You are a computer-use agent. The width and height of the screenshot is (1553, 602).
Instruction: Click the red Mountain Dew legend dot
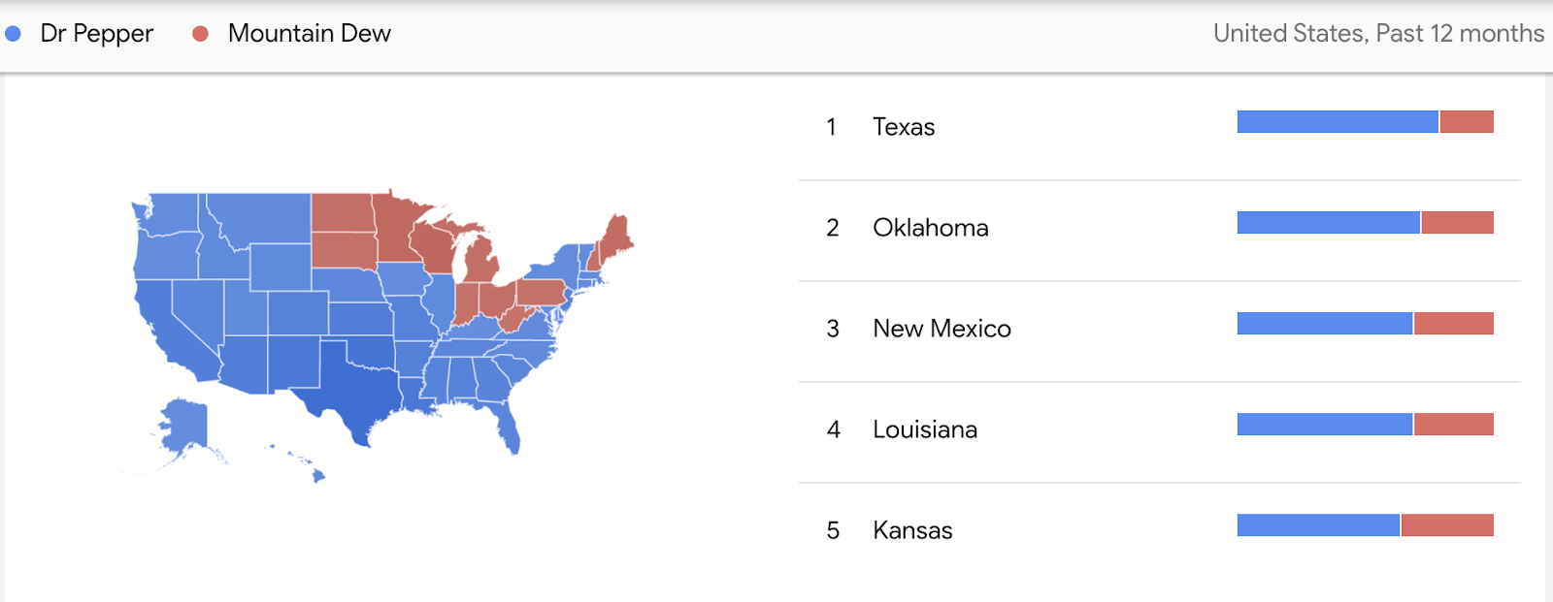tap(201, 34)
